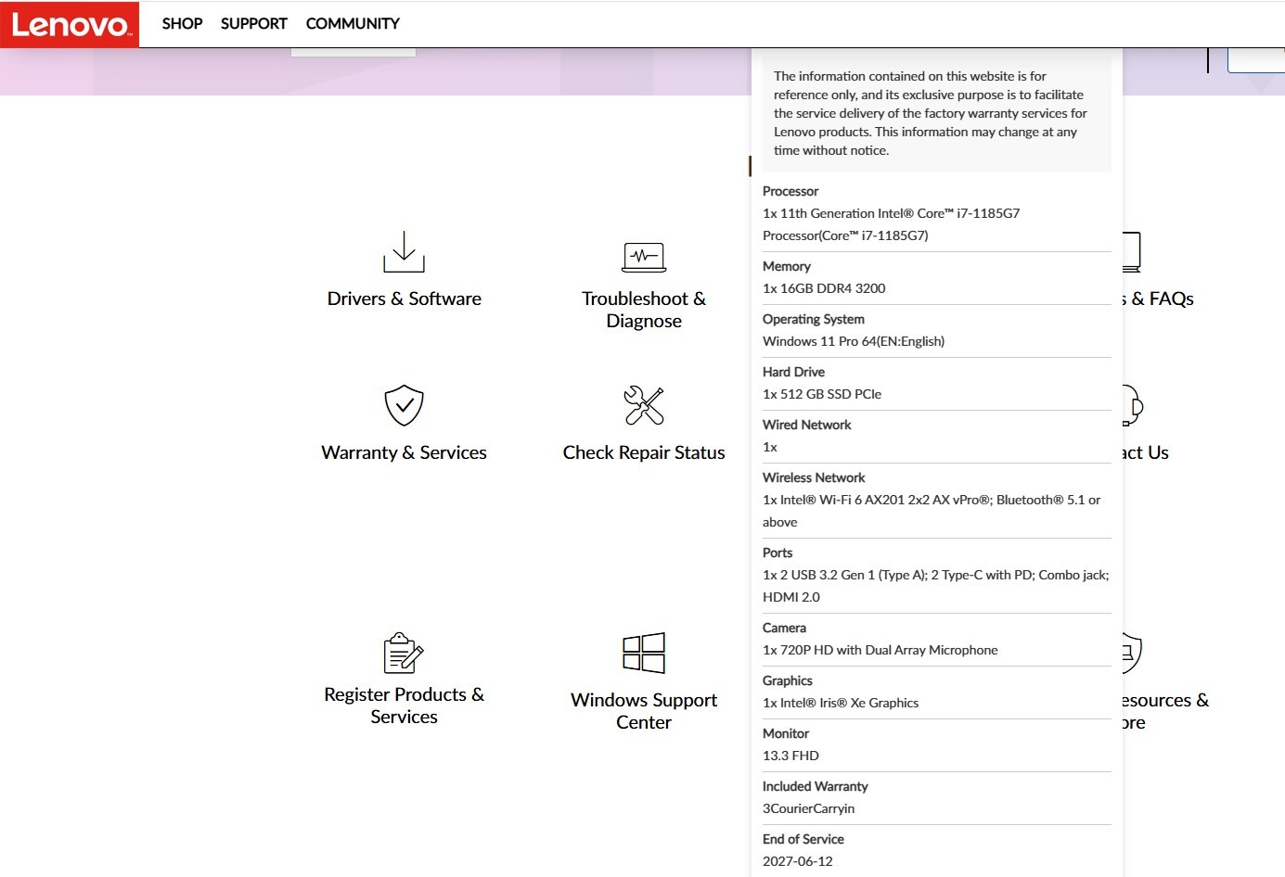
Task: Open the COMMUNITY menu
Action: click(353, 24)
